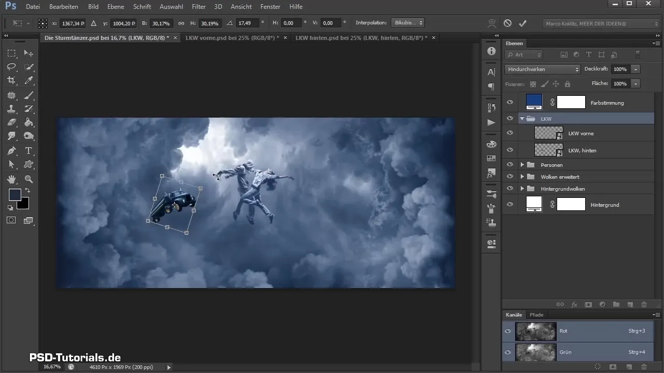Select the Brush tool
The height and width of the screenshot is (373, 664).
[29, 95]
